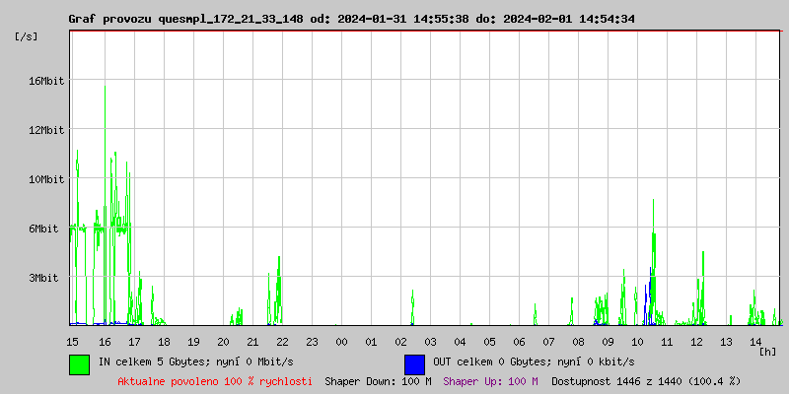Click the 'Dostupnost 1446 z 1440' text

coord(645,381)
